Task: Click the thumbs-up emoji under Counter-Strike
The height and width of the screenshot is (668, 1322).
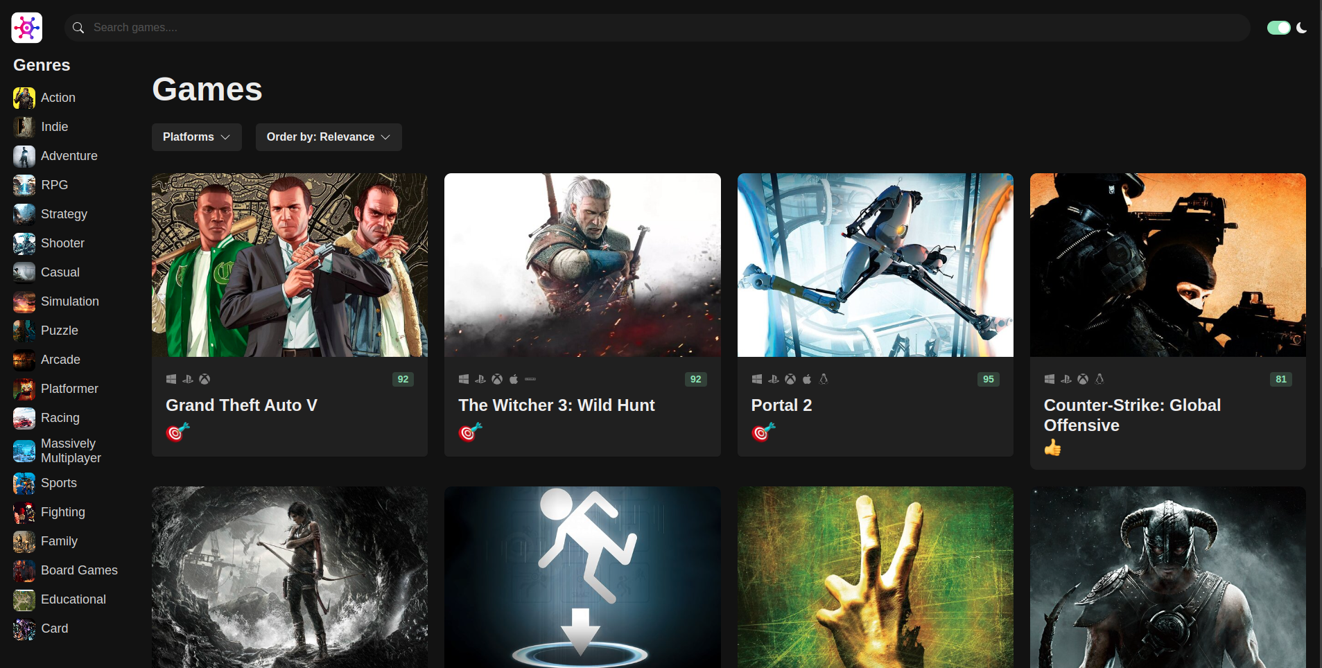Action: 1053,448
